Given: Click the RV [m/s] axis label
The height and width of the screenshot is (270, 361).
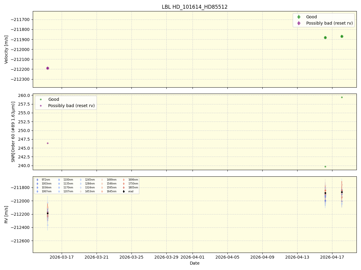Looking at the screenshot, I should tap(6, 214).
